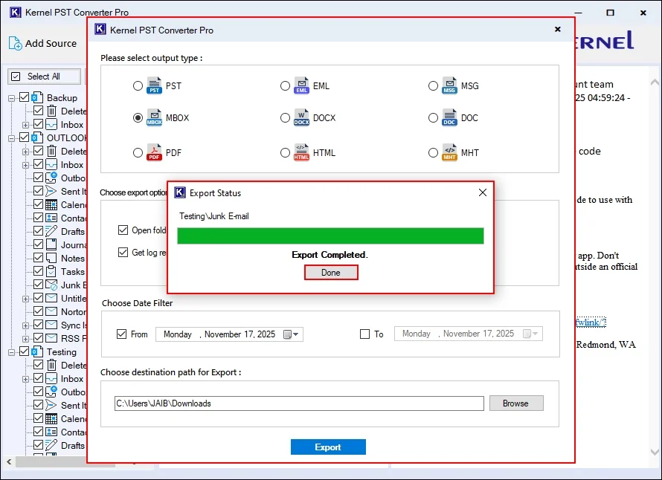Screen dimensions: 662x480
Task: Toggle the Select All checkbox
Action: click(16, 77)
